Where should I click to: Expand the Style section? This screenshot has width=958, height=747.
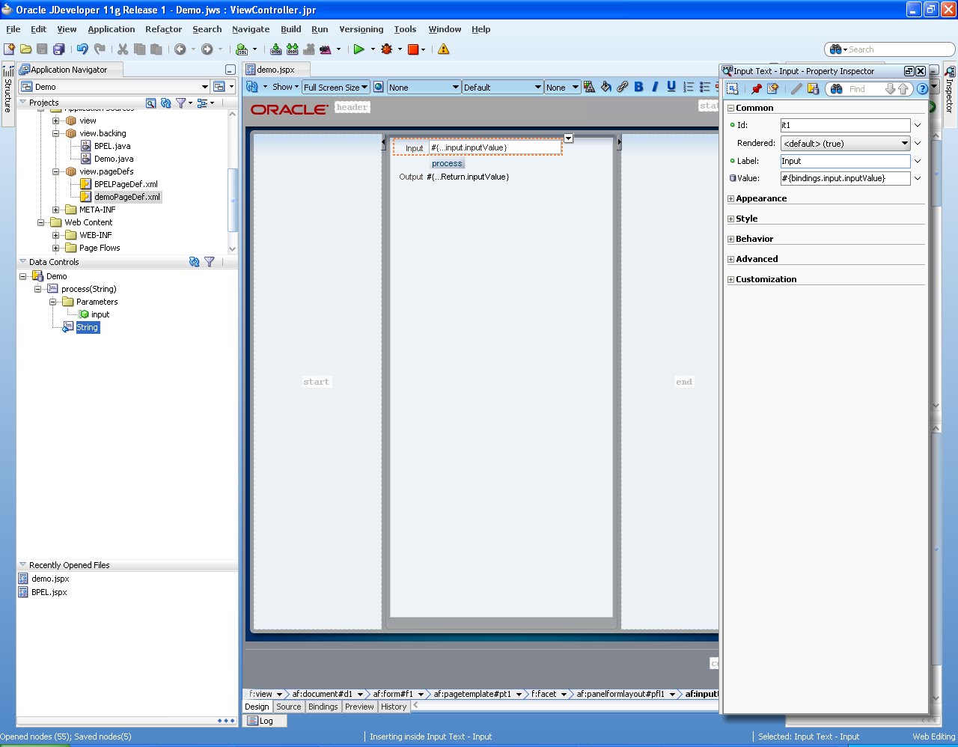731,219
